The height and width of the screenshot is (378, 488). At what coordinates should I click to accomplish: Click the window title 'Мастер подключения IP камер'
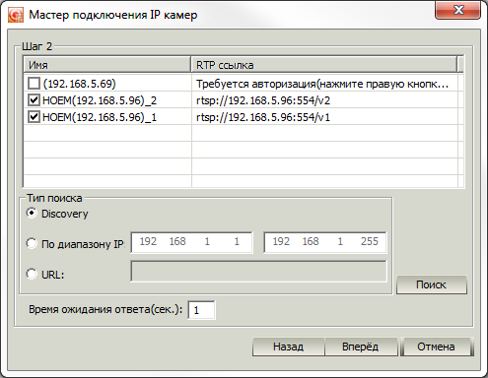click(113, 15)
